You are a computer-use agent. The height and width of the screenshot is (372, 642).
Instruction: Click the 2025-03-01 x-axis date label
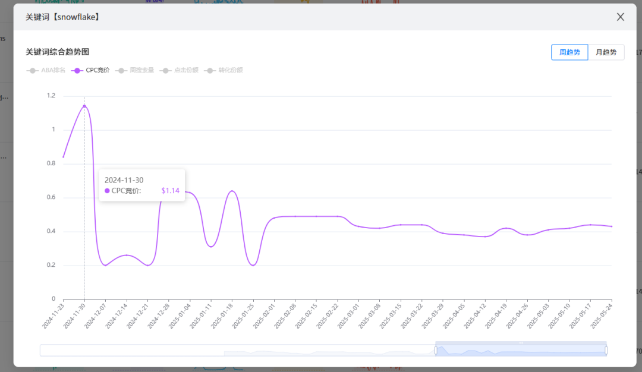point(348,316)
